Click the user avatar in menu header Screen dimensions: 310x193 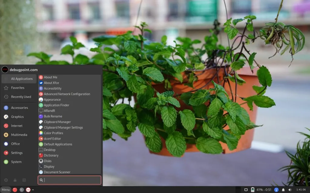pyautogui.click(x=5, y=70)
